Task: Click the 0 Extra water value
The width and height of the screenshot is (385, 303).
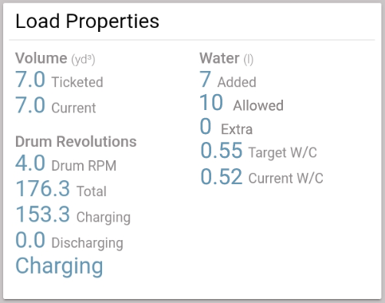Action: (x=206, y=127)
